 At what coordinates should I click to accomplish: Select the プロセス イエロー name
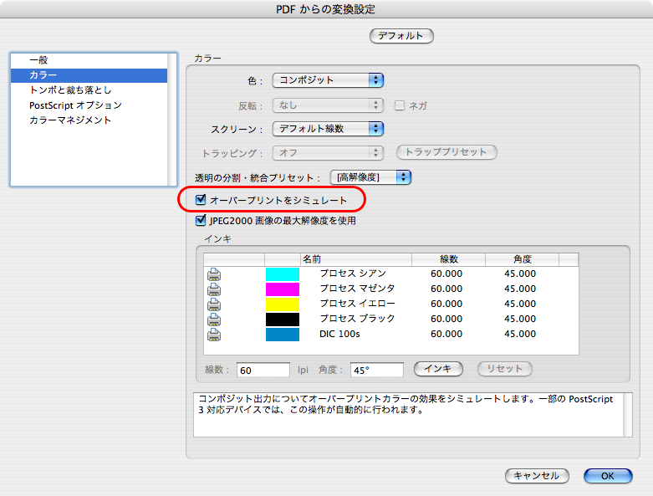point(357,304)
